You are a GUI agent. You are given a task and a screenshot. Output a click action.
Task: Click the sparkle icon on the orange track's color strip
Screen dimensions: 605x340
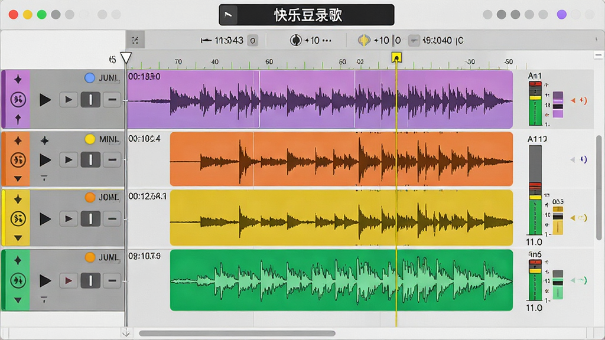[18, 140]
